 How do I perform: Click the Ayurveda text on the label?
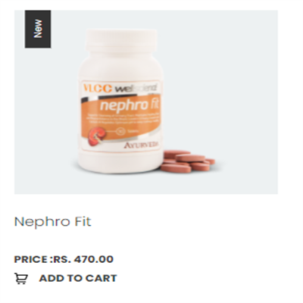[x=142, y=145]
